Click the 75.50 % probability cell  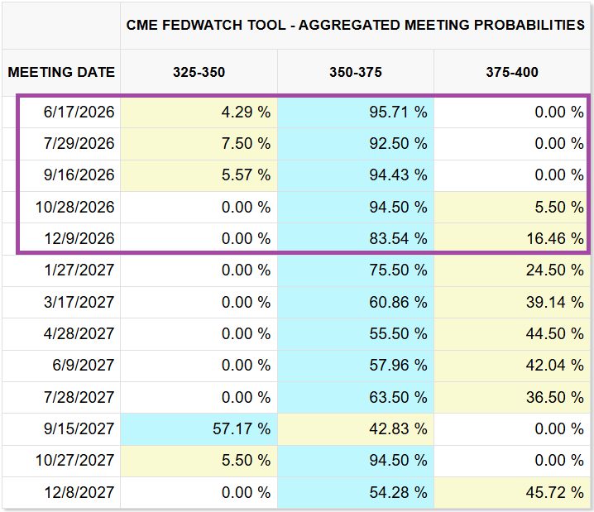[356, 270]
